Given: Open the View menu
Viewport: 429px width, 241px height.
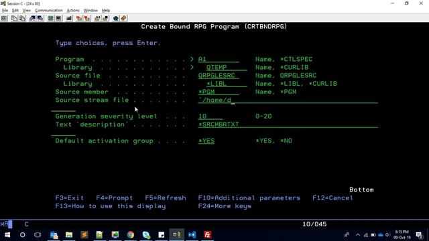Looking at the screenshot, I should pos(27,11).
